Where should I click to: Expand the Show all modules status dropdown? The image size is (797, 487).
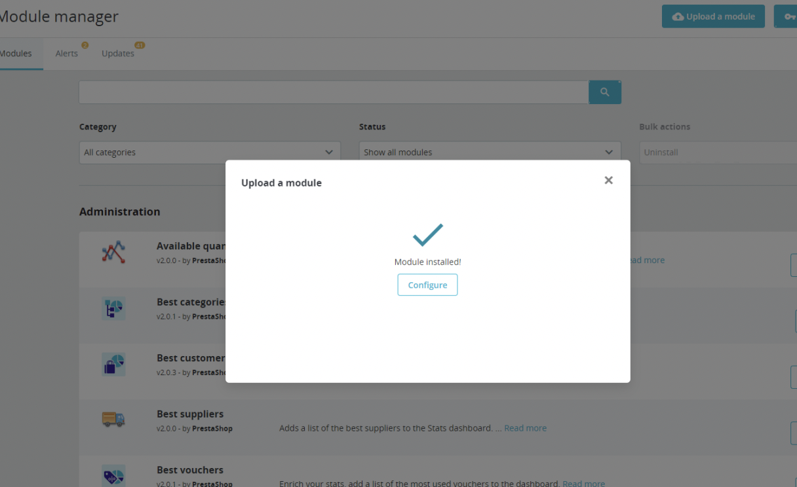pyautogui.click(x=490, y=152)
